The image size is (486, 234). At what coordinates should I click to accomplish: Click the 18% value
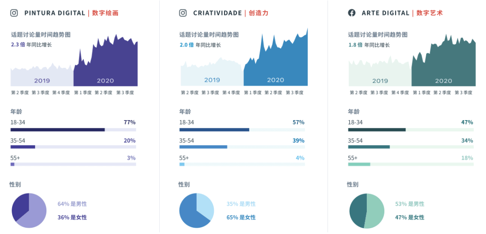point(467,158)
